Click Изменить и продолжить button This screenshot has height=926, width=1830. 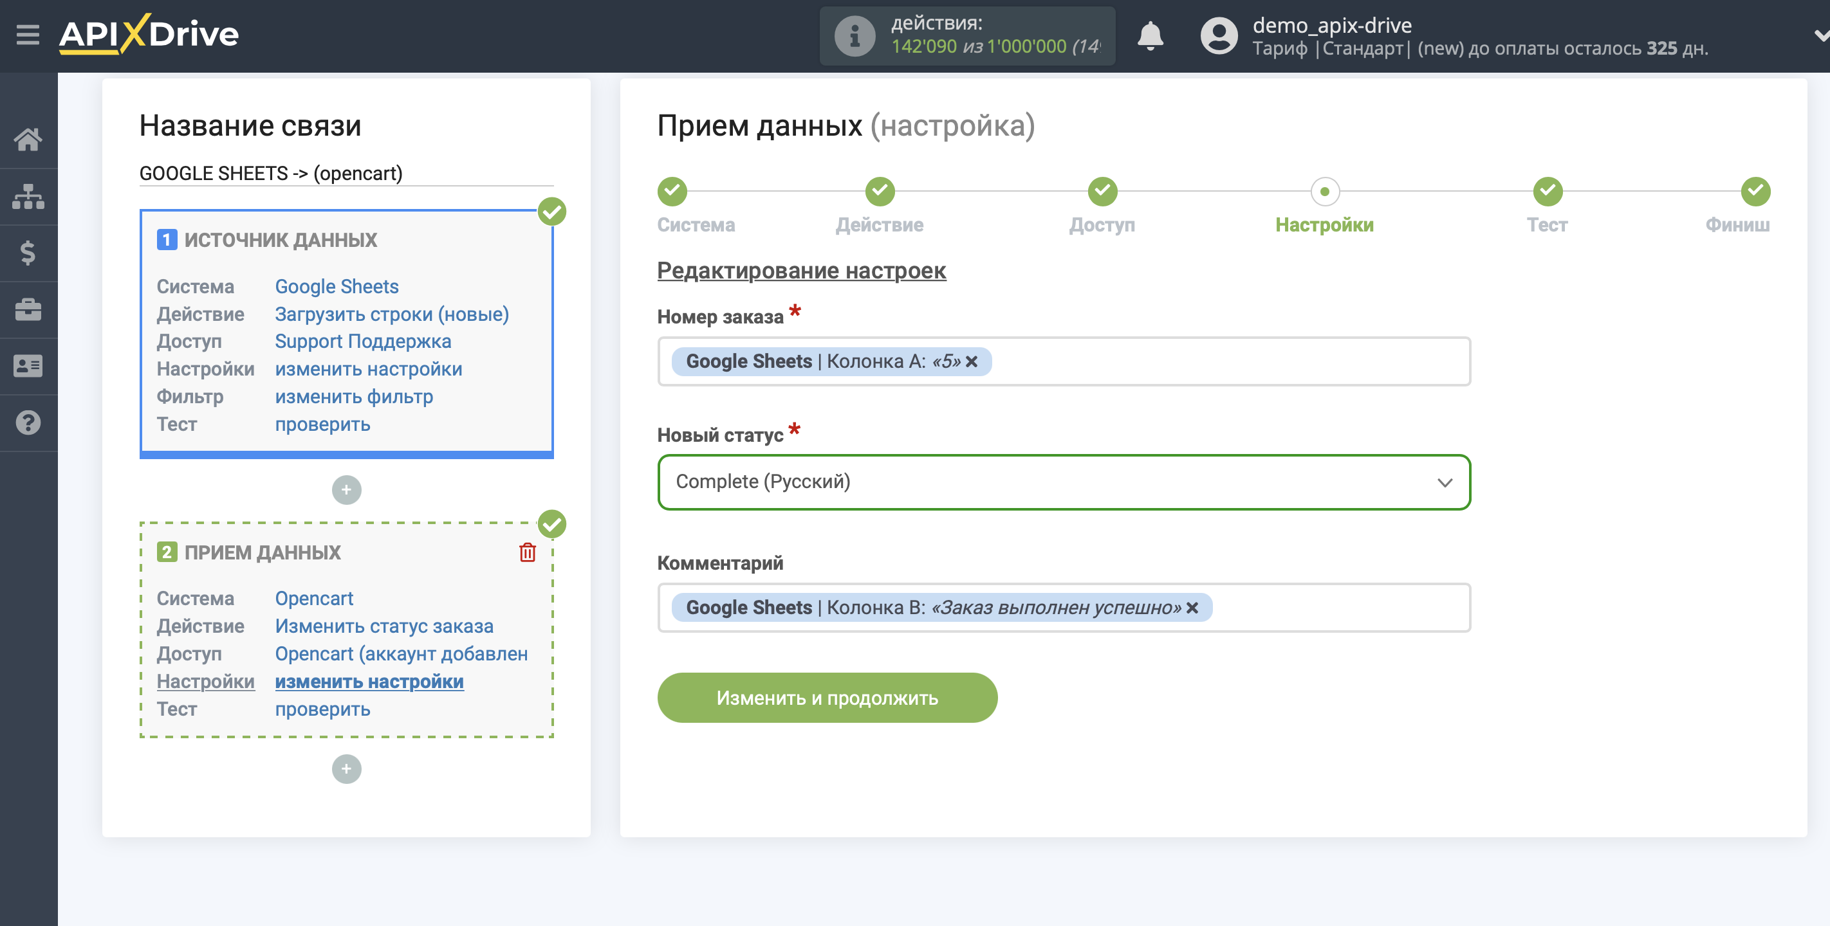[827, 698]
